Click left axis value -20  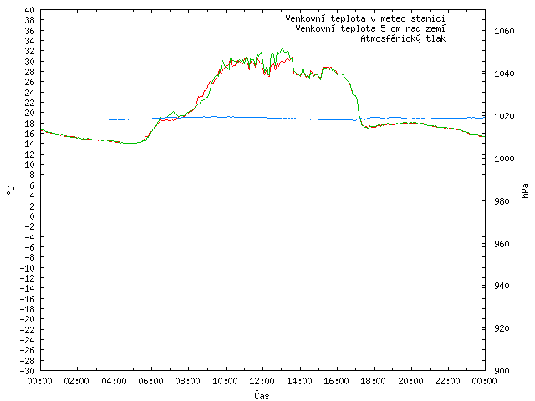click(28, 319)
